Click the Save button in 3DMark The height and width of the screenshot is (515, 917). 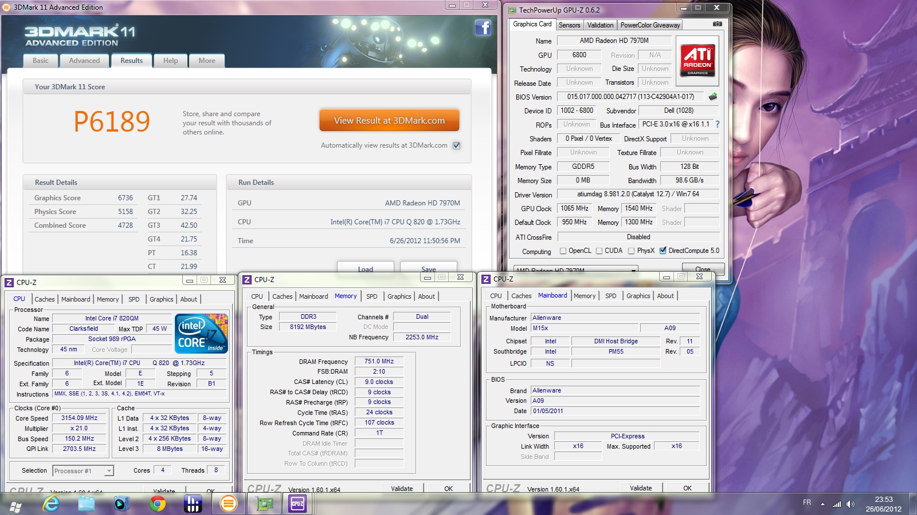(428, 269)
